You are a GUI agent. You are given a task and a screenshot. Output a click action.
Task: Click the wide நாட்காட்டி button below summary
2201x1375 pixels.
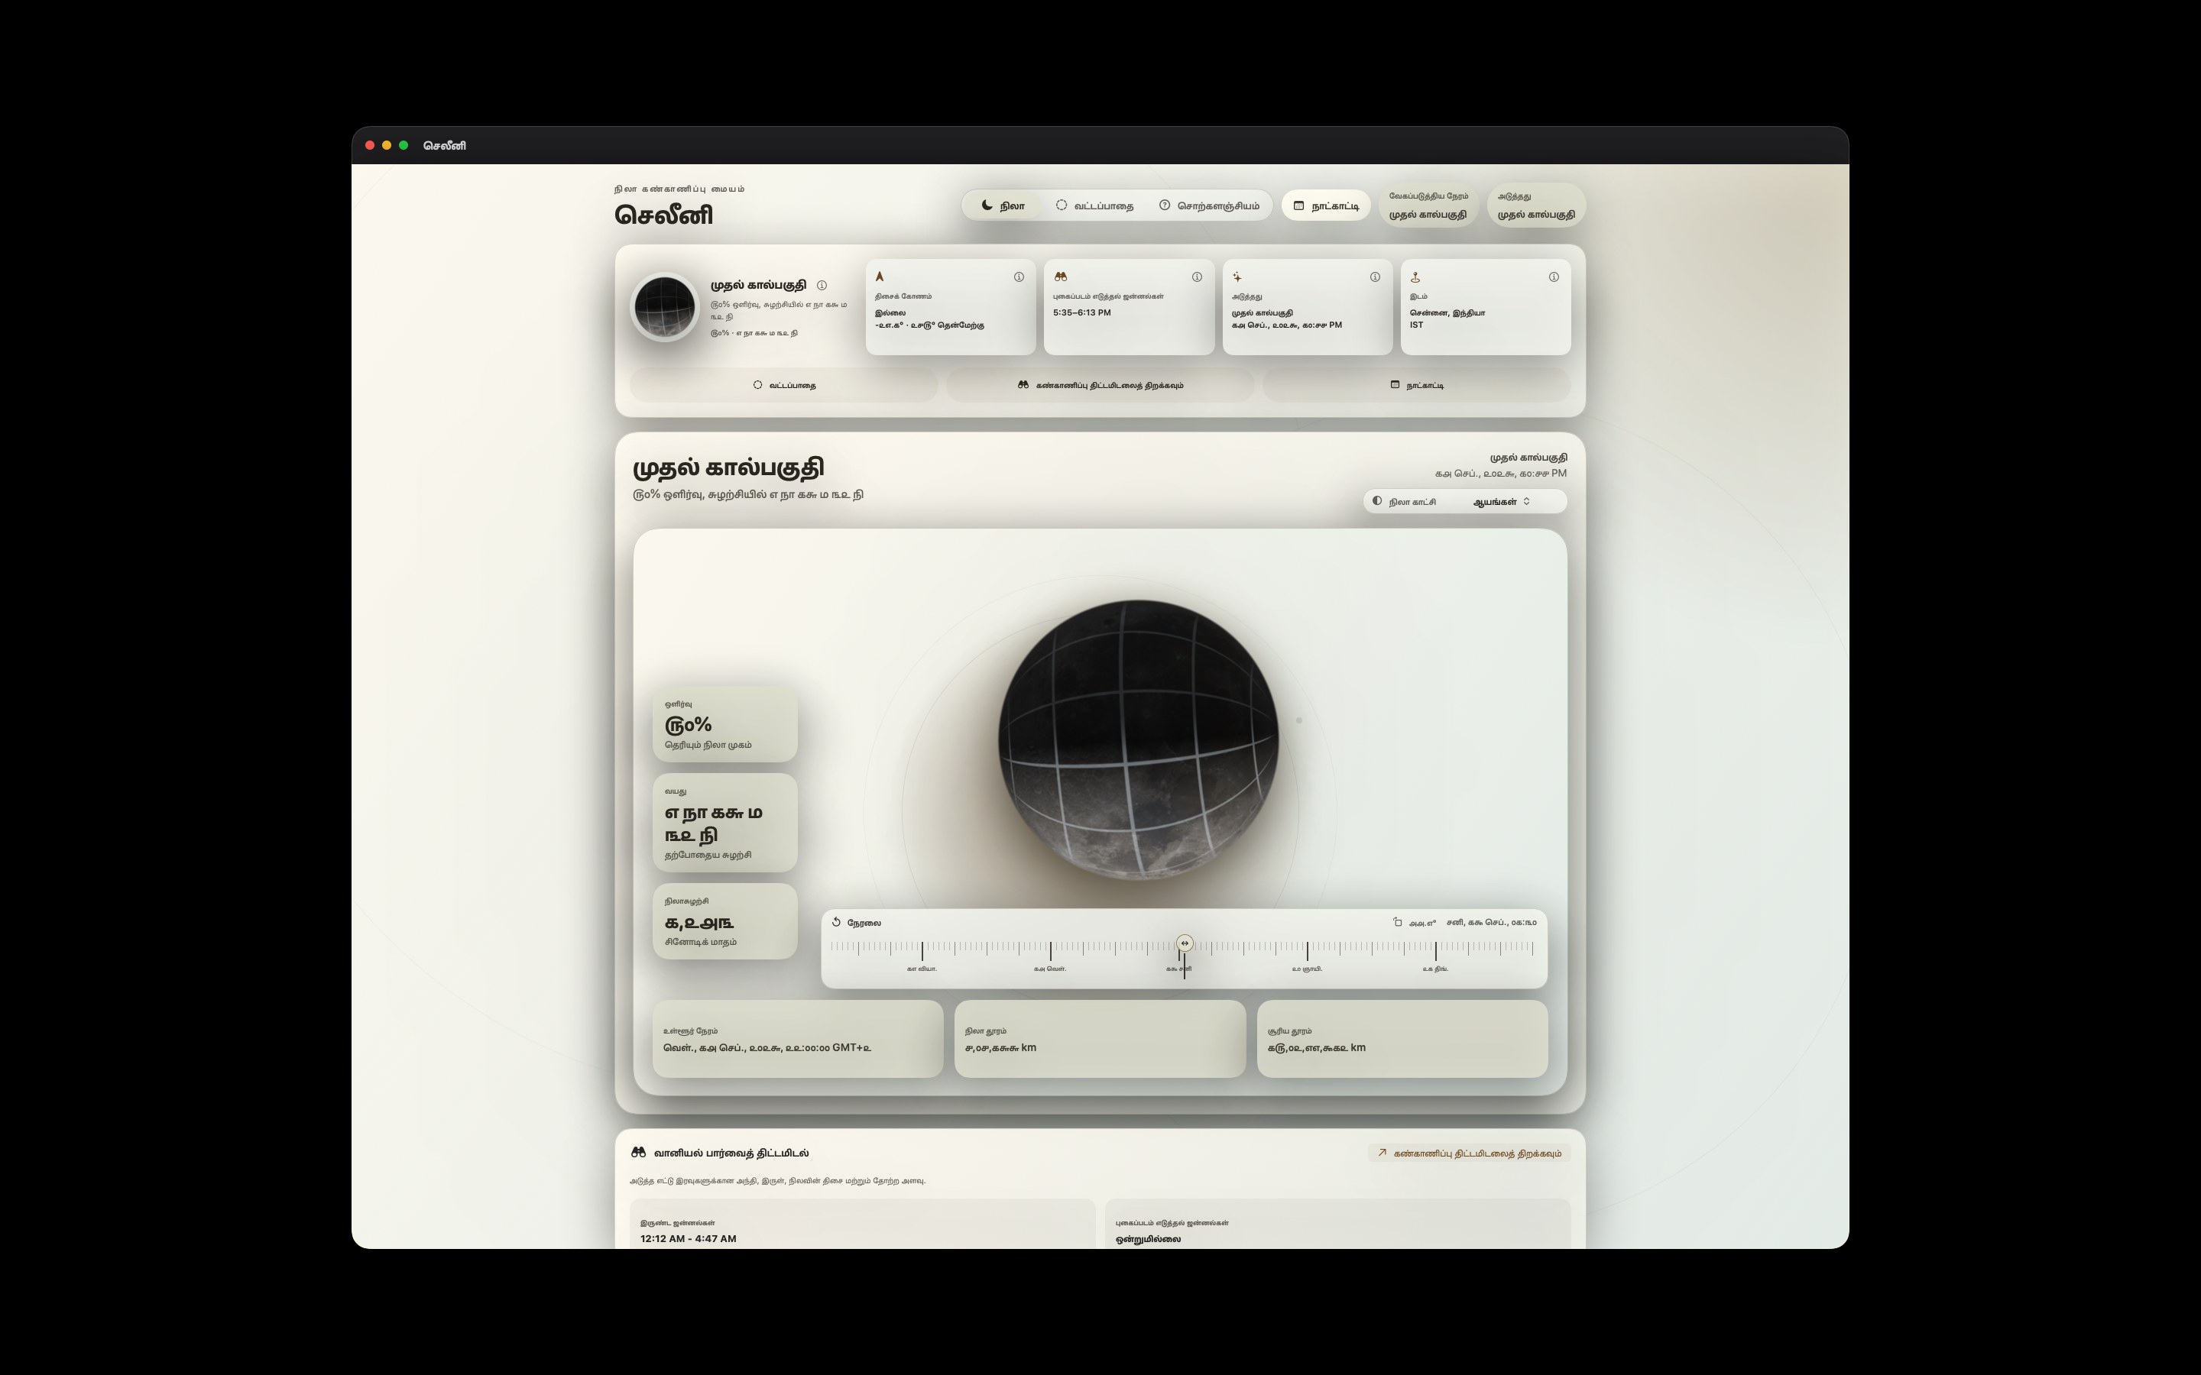click(x=1417, y=385)
